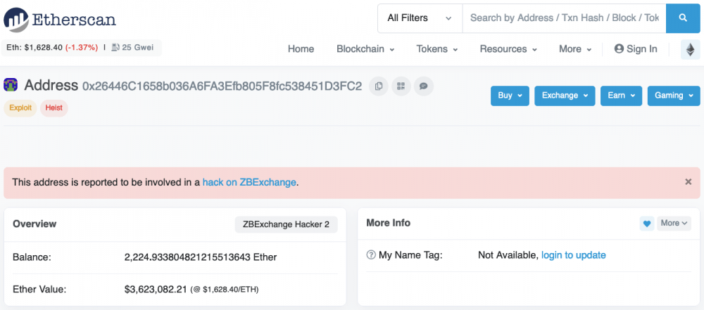Open the Gaming dropdown button
The width and height of the screenshot is (704, 310).
point(674,96)
